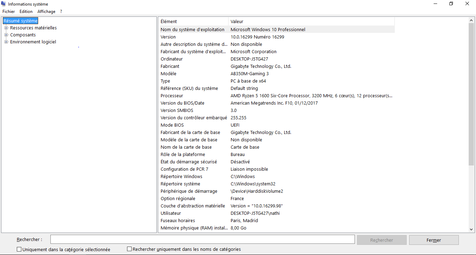
Task: Select the Fuseaux horaires row
Action: click(x=277, y=220)
